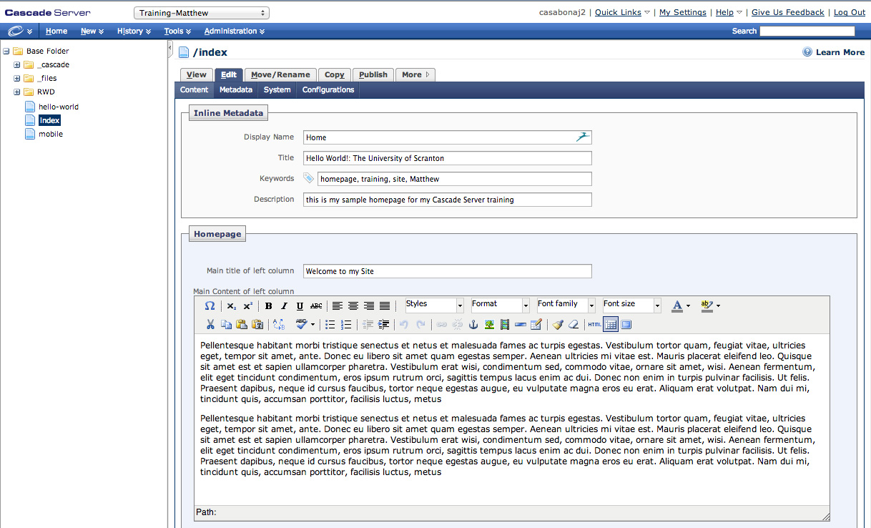Expand the RWD folder
871x528 pixels.
pos(16,92)
